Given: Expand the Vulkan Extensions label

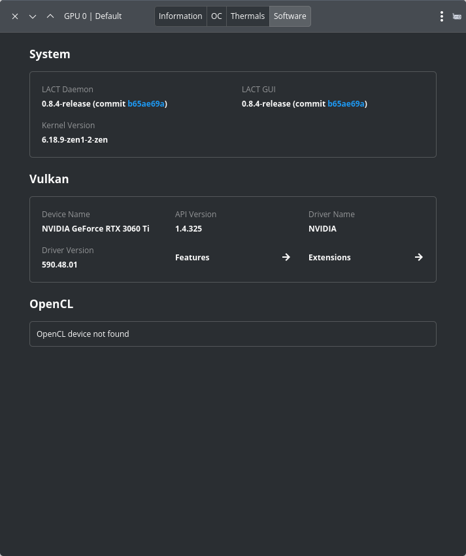Looking at the screenshot, I should pos(329,258).
